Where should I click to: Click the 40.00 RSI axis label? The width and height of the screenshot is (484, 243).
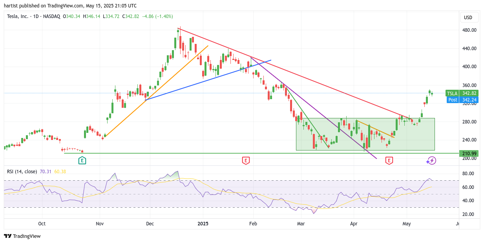469,201
